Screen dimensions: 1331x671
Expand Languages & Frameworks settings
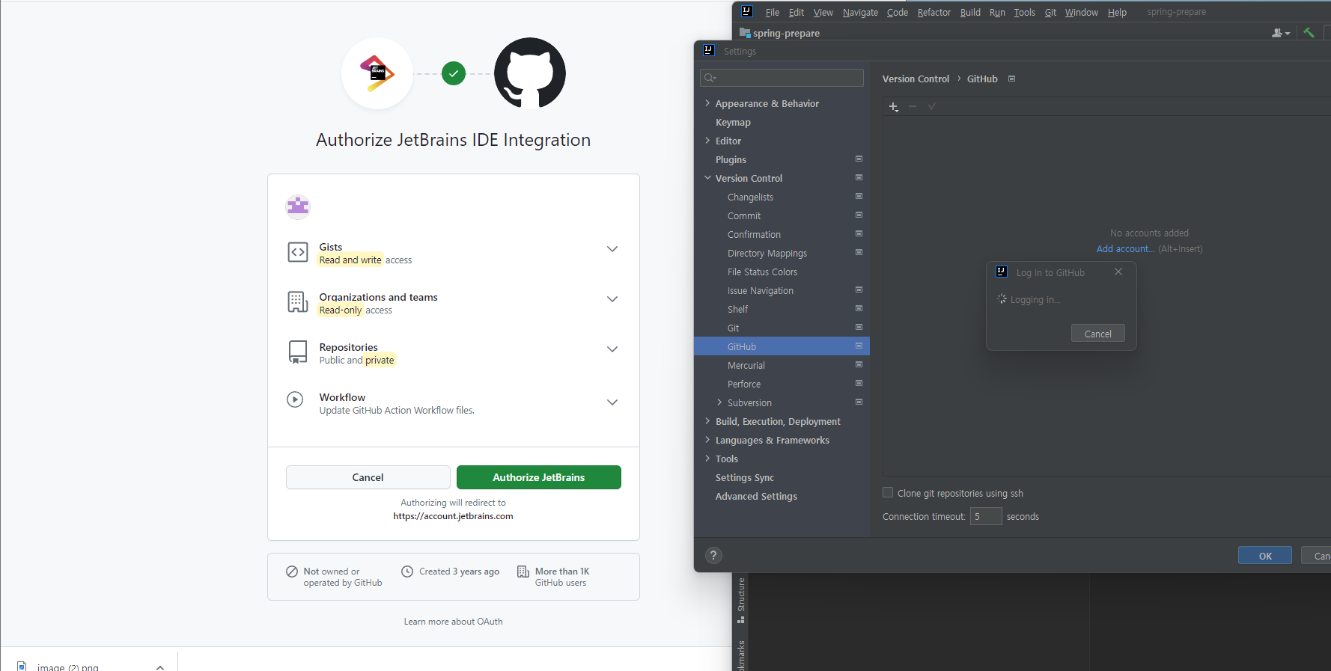(707, 440)
